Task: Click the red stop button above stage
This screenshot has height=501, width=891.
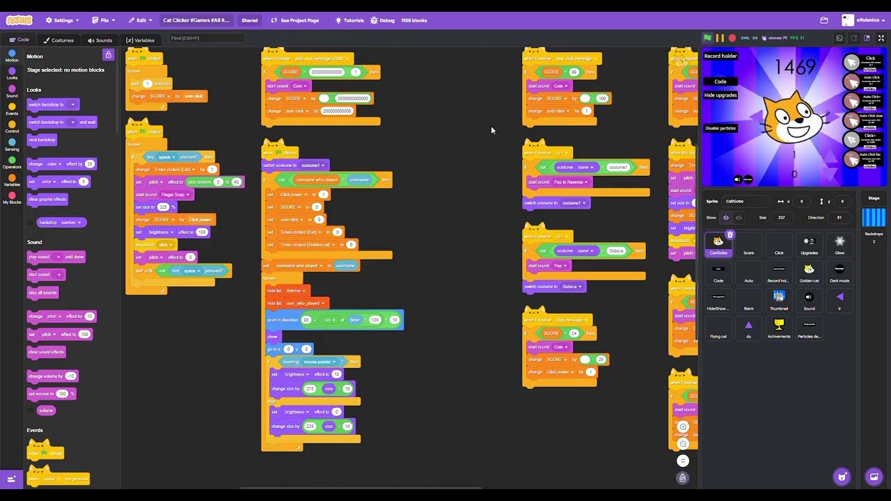Action: click(732, 38)
